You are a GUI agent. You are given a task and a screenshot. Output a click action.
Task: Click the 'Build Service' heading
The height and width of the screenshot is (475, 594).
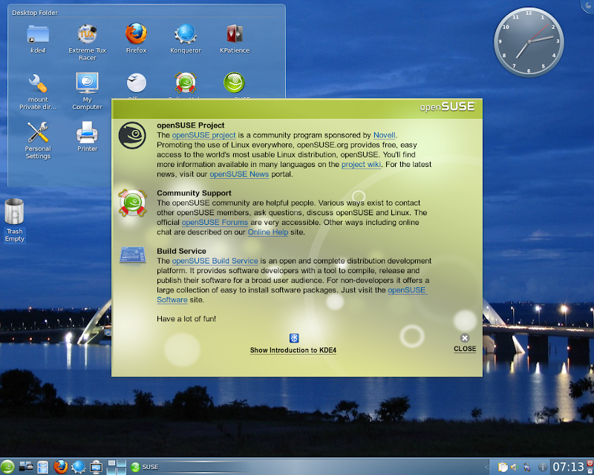181,251
